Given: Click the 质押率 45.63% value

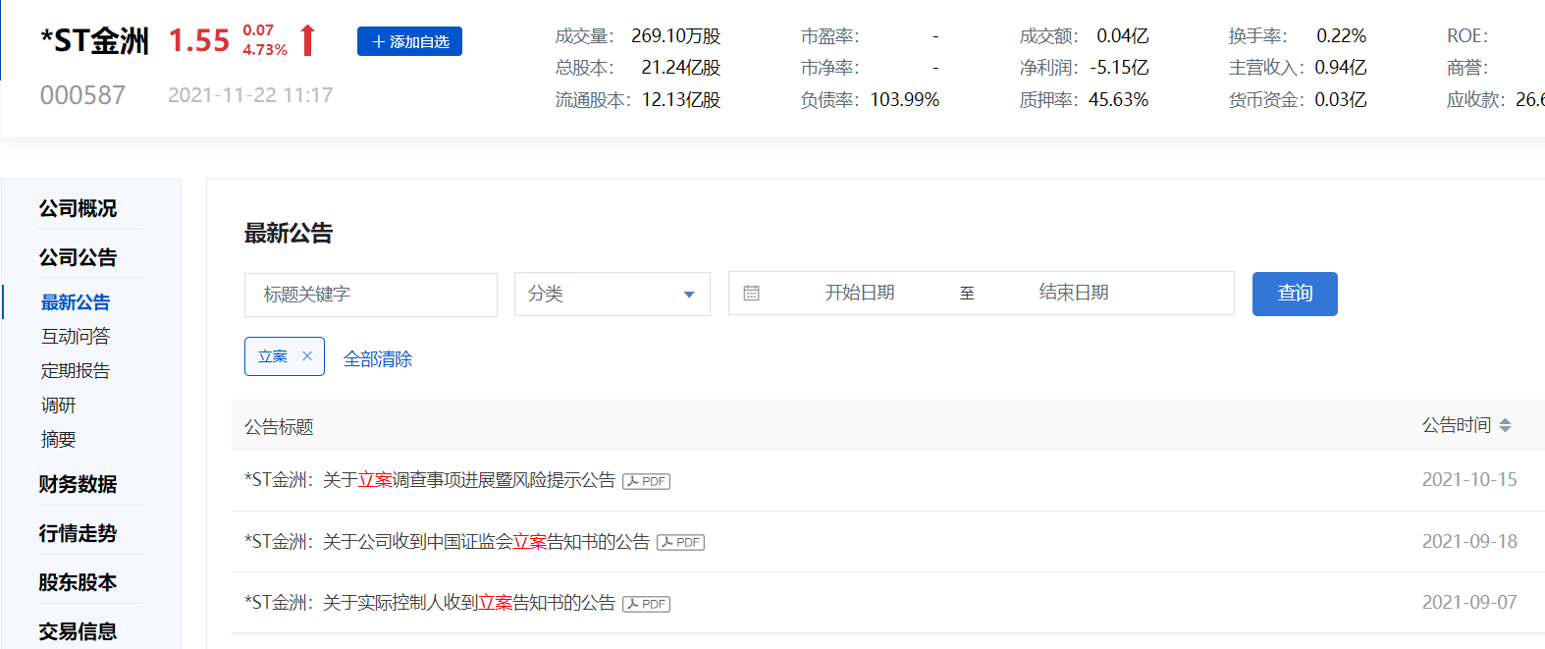Looking at the screenshot, I should [x=1118, y=100].
